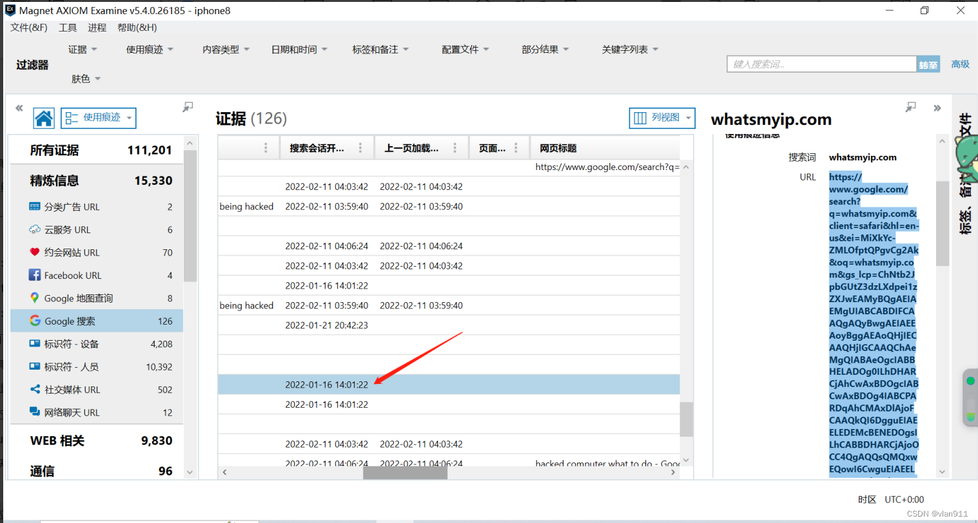
Task: Open the 列视图 view dropdown
Action: pos(662,118)
